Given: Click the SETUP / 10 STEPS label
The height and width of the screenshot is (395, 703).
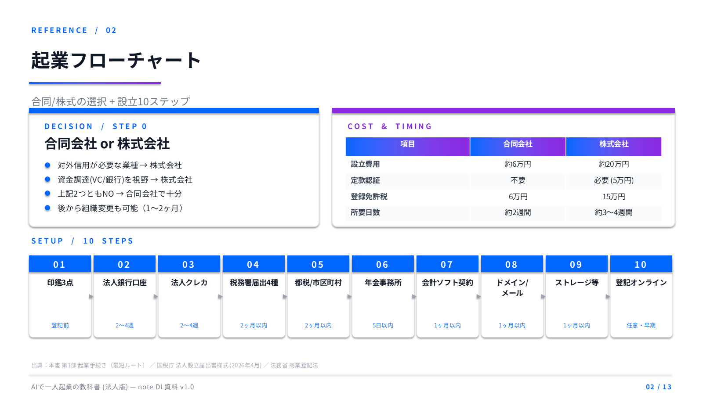Looking at the screenshot, I should click(x=82, y=241).
